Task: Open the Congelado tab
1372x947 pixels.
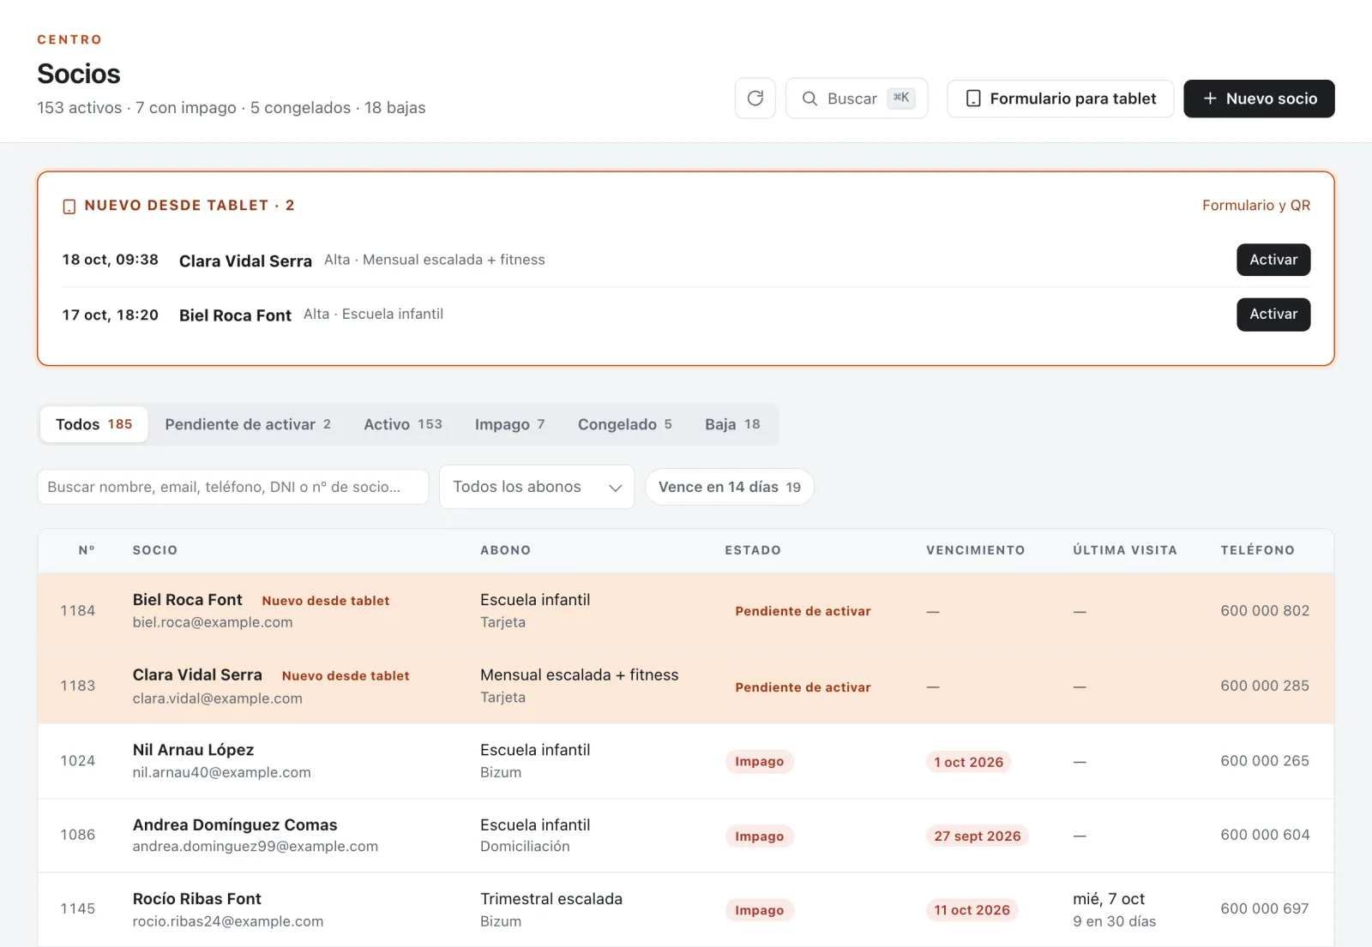Action: 625,424
